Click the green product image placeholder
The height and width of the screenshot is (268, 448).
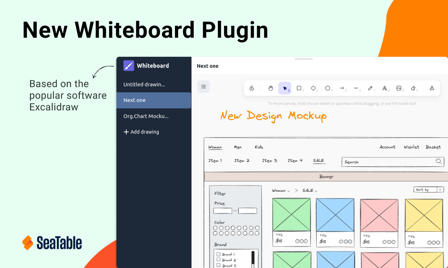coord(291,215)
